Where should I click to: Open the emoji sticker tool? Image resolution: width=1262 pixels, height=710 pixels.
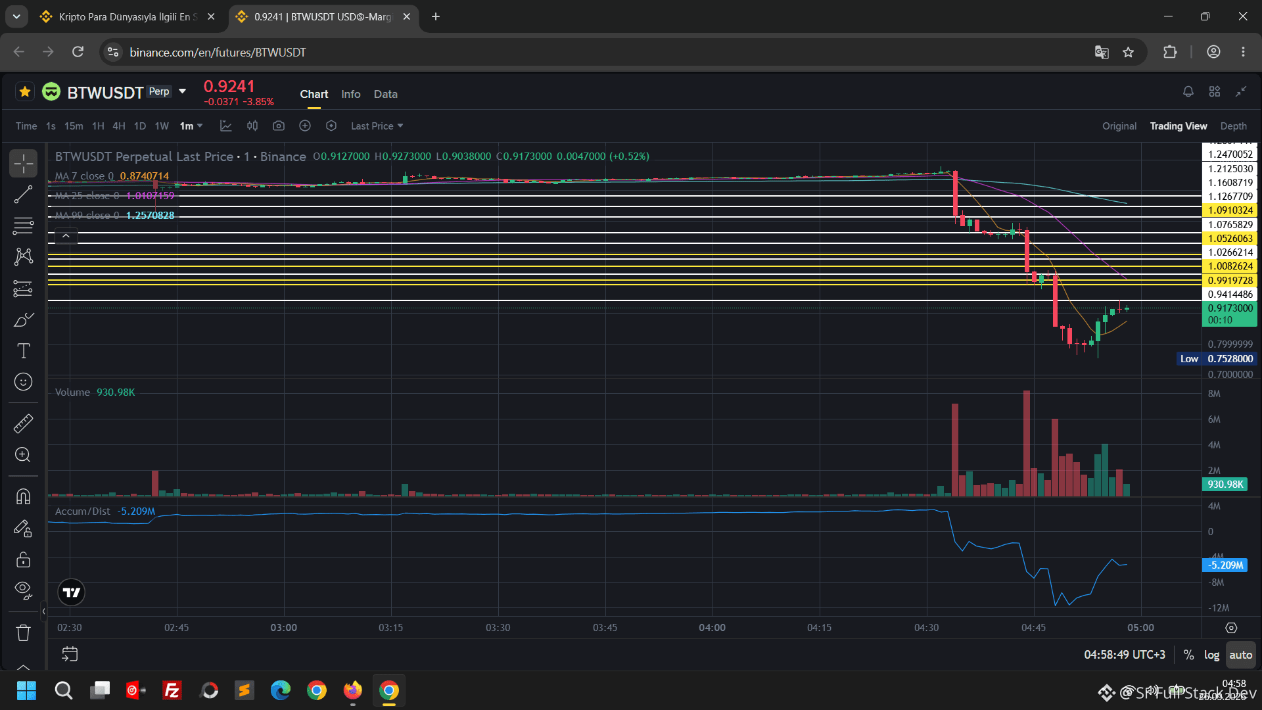(x=23, y=382)
